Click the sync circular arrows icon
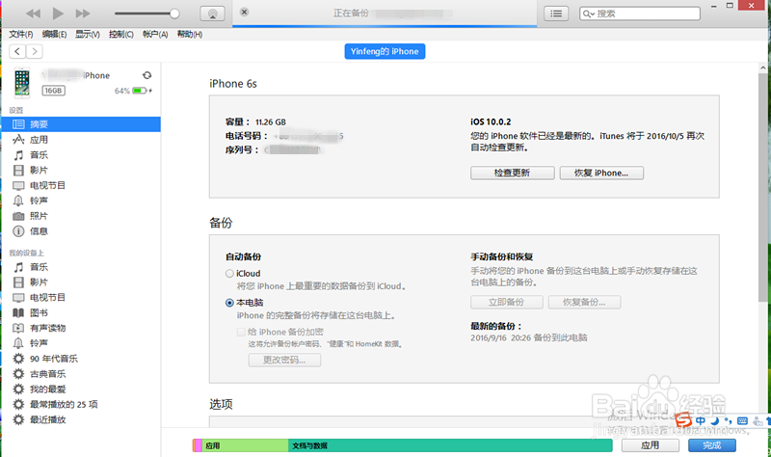The image size is (771, 457). click(146, 75)
